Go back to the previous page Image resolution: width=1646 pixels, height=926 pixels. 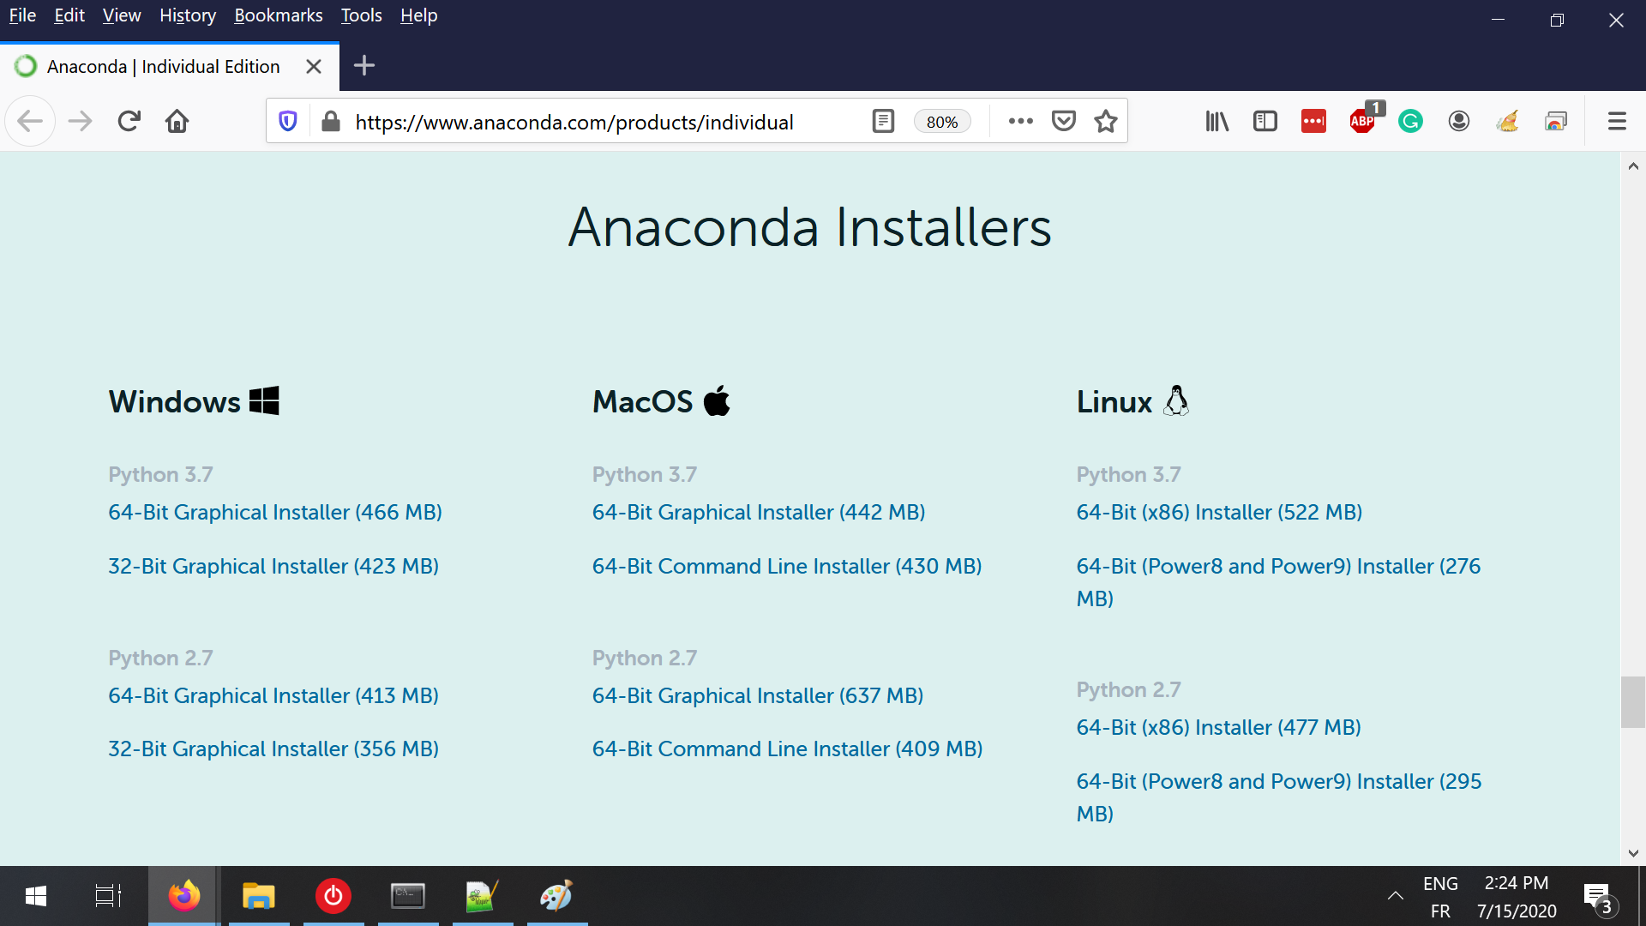pos(30,122)
